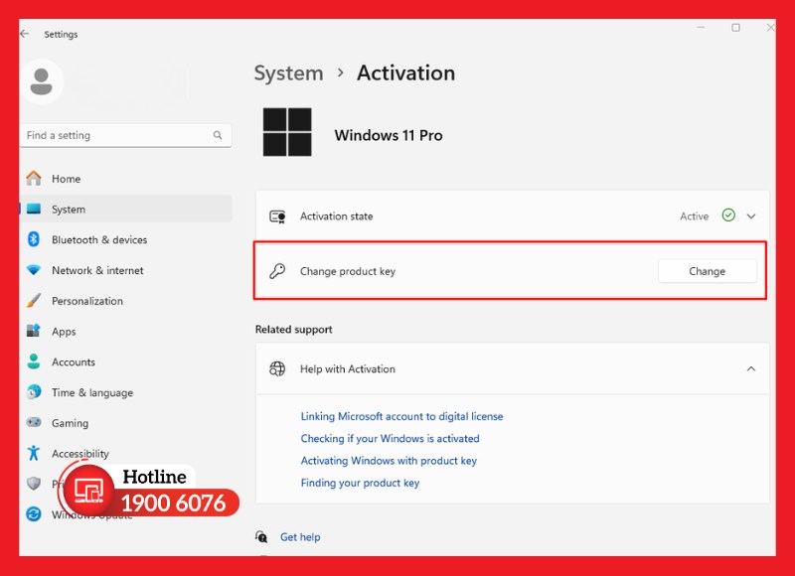Open the Home settings page

pos(126,179)
